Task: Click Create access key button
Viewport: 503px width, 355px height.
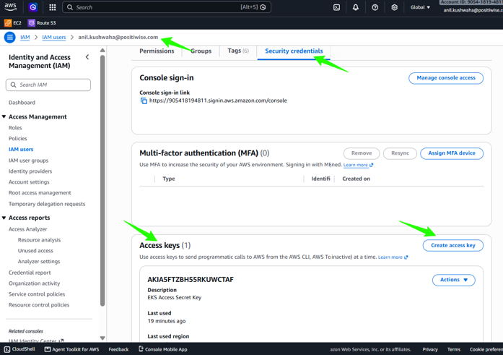Action: pyautogui.click(x=453, y=245)
